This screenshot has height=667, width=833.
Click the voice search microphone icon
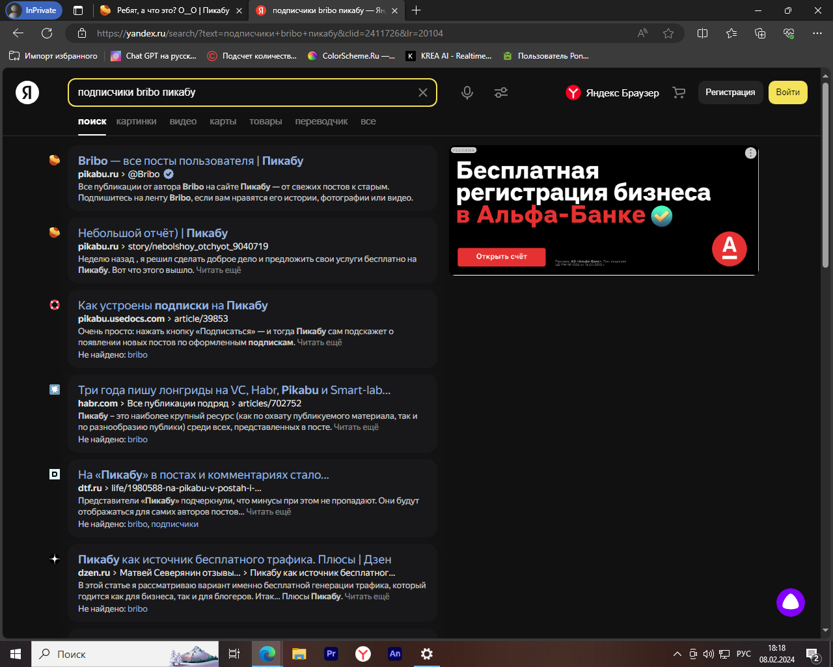point(467,92)
